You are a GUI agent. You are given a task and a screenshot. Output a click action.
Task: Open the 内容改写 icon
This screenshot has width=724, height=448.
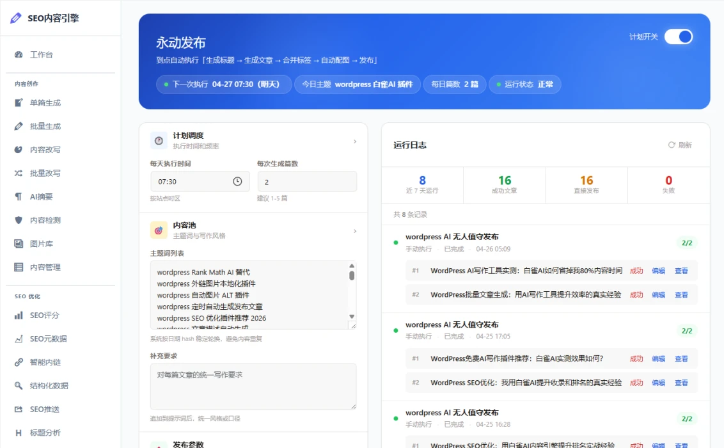point(19,150)
